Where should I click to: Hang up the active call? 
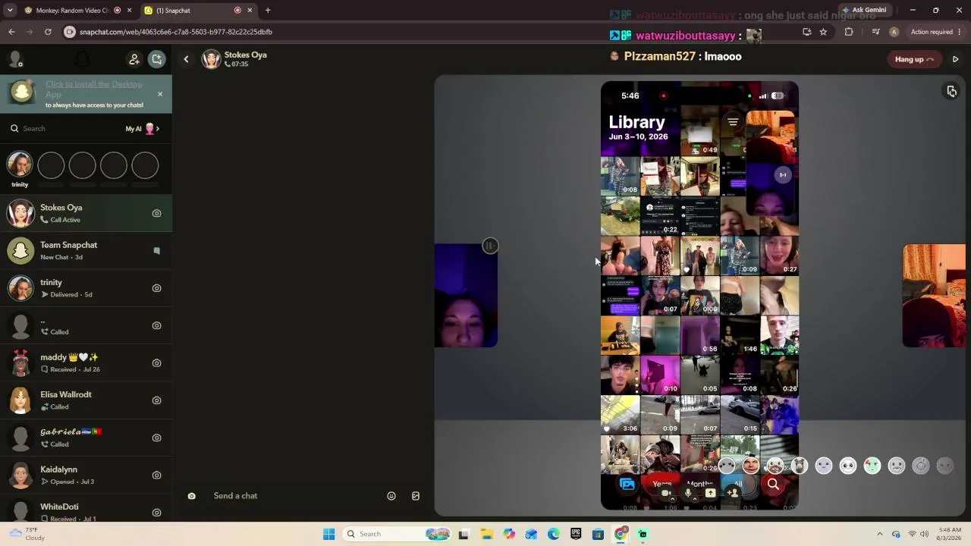point(914,59)
